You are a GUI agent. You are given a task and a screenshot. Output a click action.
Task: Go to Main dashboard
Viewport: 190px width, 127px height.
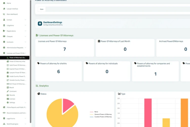coord(12,14)
